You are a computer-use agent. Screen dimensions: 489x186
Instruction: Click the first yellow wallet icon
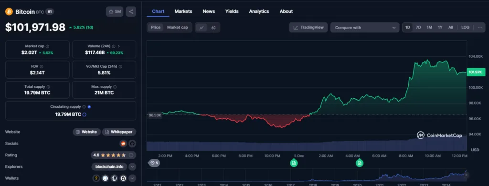[x=96, y=178]
